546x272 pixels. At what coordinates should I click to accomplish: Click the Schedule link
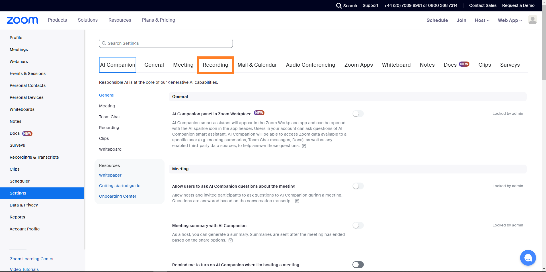pyautogui.click(x=437, y=20)
